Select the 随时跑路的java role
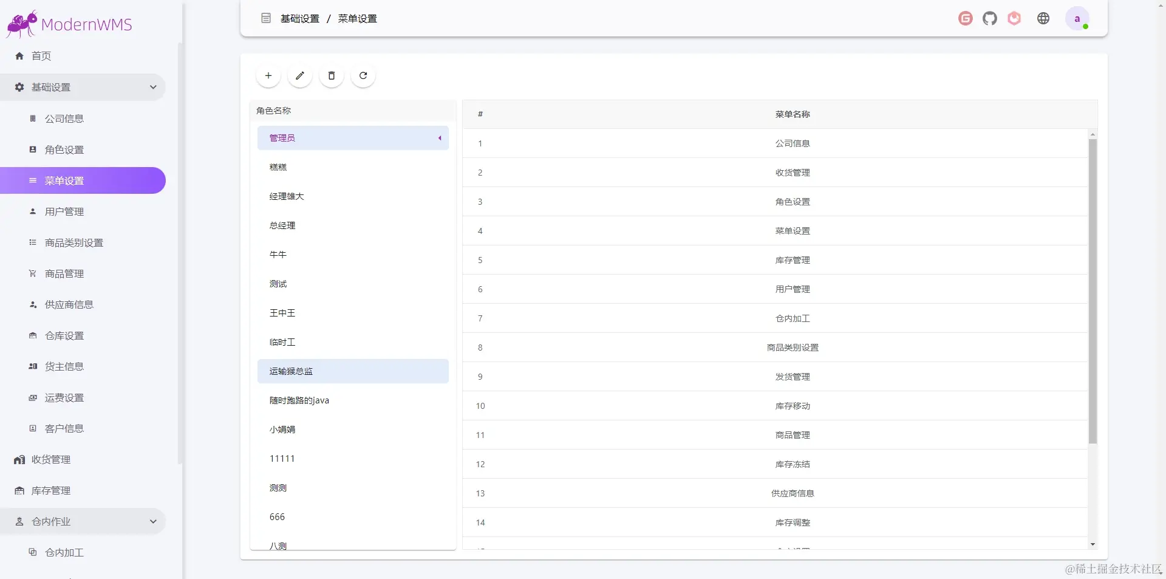This screenshot has width=1166, height=579. pos(353,400)
